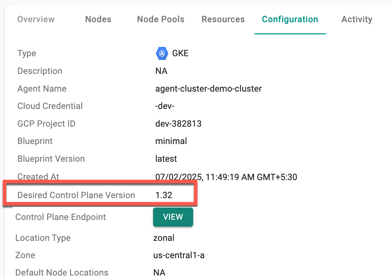Select the GCP Project ID value dev-382813
This screenshot has height=279, width=392.
178,124
